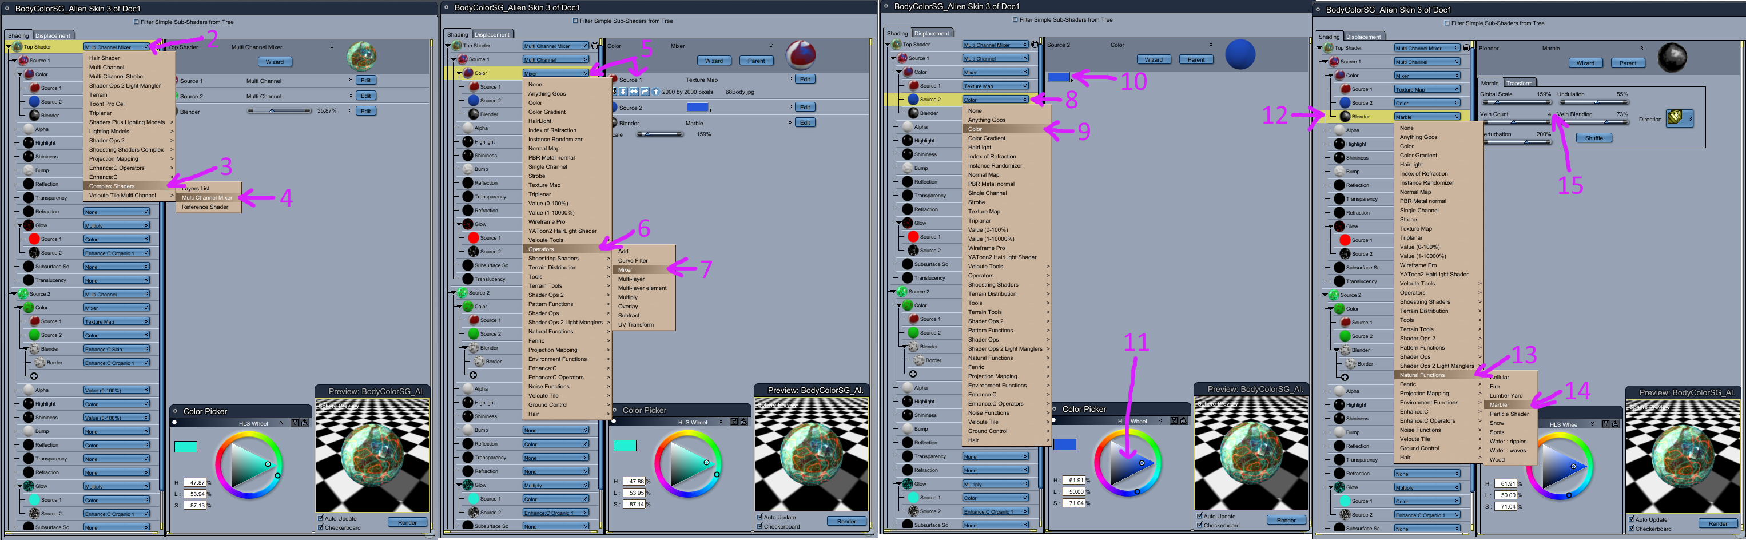Select Border's speckled sphere icon in Top Shader view

pos(40,363)
